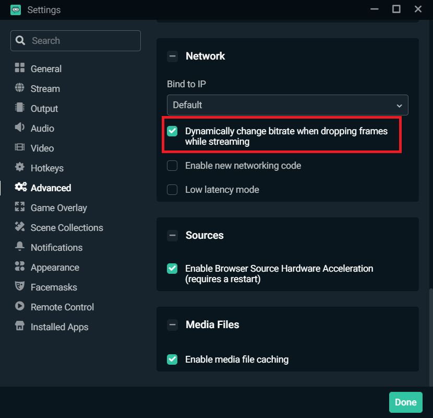Click the Stream globe icon

click(20, 88)
